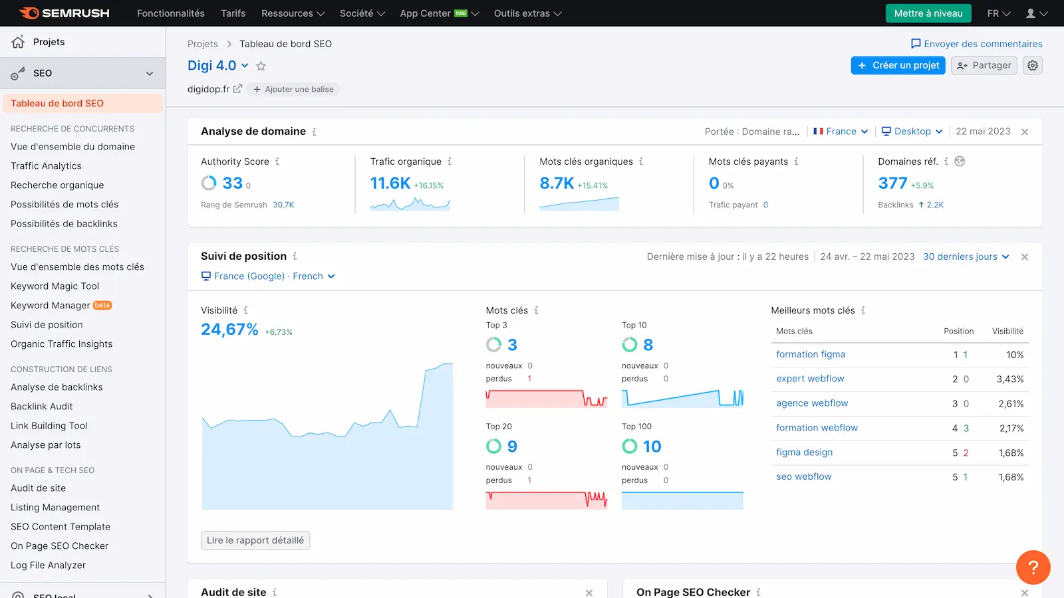Click the Créer un projet button
The height and width of the screenshot is (598, 1064).
[898, 65]
